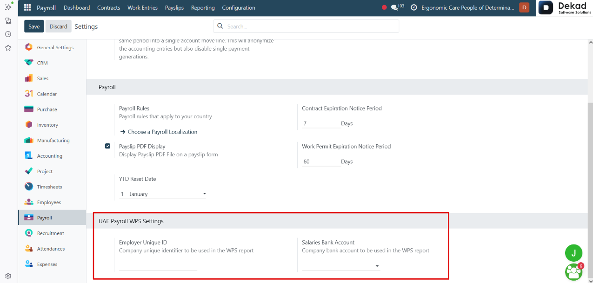This screenshot has width=593, height=283.
Task: Click the Inventory app icon
Action: (29, 125)
